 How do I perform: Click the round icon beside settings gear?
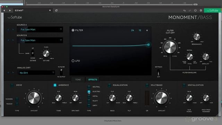(x=195, y=10)
